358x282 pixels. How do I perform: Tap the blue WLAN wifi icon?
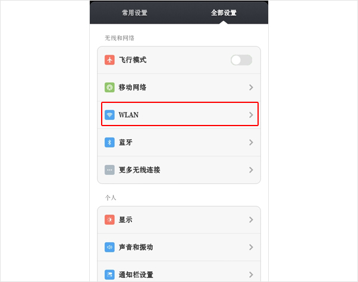(109, 115)
